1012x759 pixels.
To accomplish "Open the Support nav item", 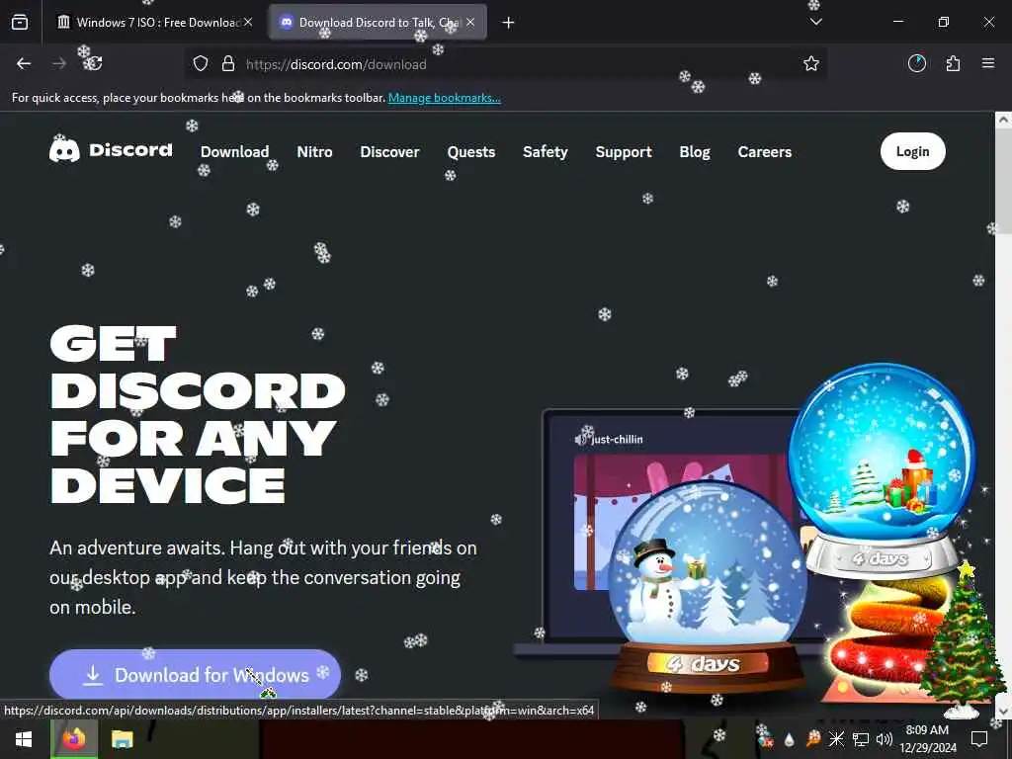I will tap(624, 151).
